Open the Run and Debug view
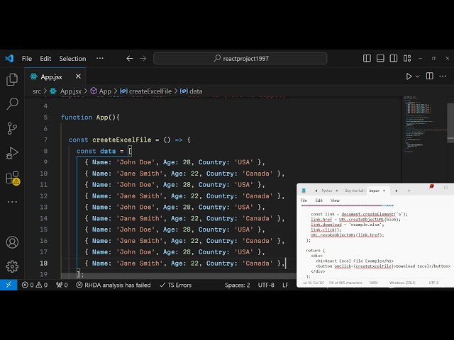Viewport: 454px width, 340px height. pyautogui.click(x=12, y=153)
